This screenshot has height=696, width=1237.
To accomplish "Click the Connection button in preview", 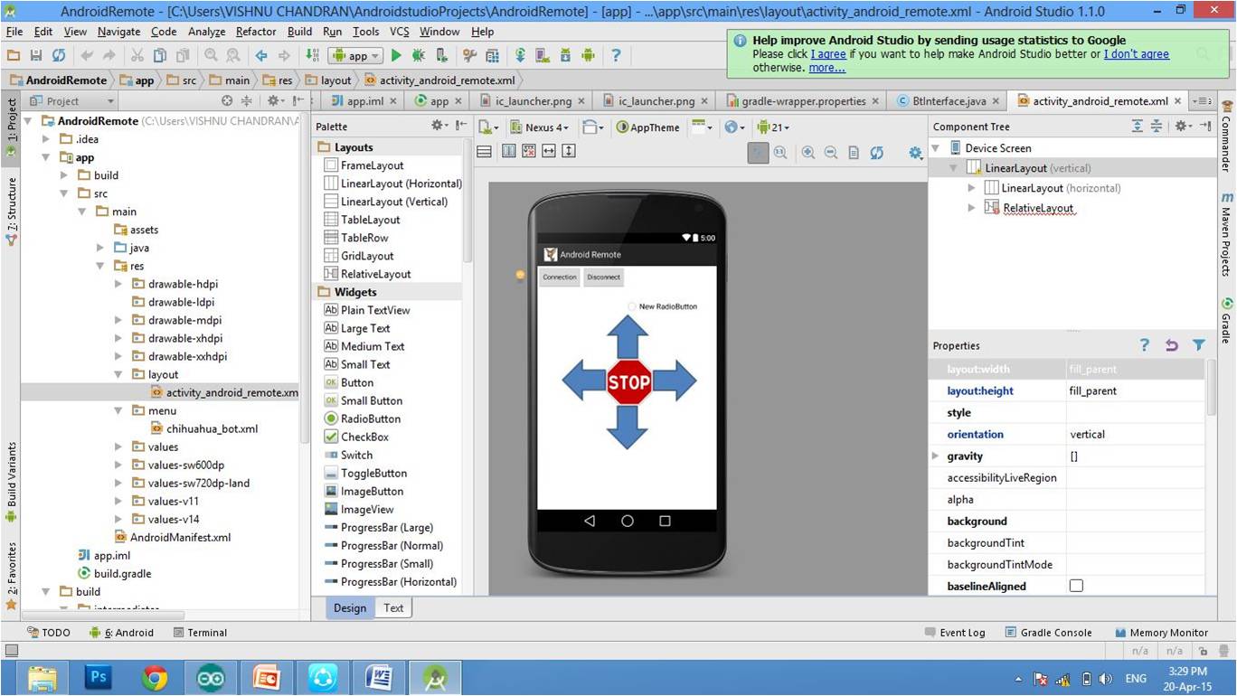I will pos(559,277).
